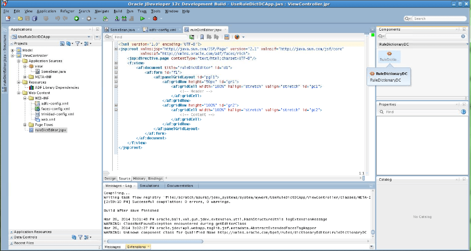Click the green Run arrow icon
Screen dimensions: 471x251
point(142,18)
